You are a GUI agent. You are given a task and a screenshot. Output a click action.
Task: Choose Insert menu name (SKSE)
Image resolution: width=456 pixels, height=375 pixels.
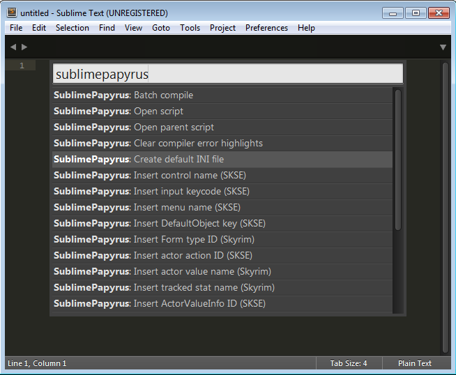pos(222,207)
